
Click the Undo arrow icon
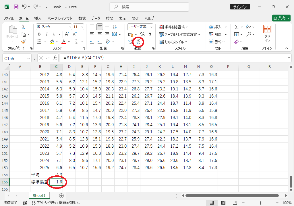24,7
